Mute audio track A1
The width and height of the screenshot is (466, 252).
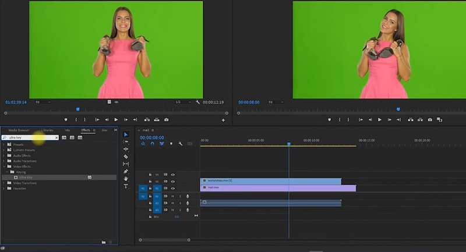pos(173,196)
